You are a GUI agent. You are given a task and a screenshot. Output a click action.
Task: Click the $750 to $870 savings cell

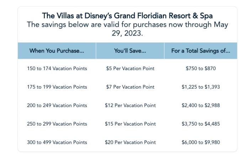coord(201,69)
